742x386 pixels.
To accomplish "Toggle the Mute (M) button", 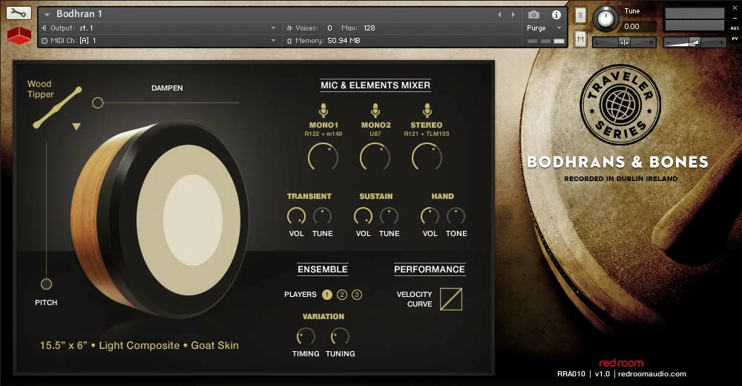I will pyautogui.click(x=580, y=39).
